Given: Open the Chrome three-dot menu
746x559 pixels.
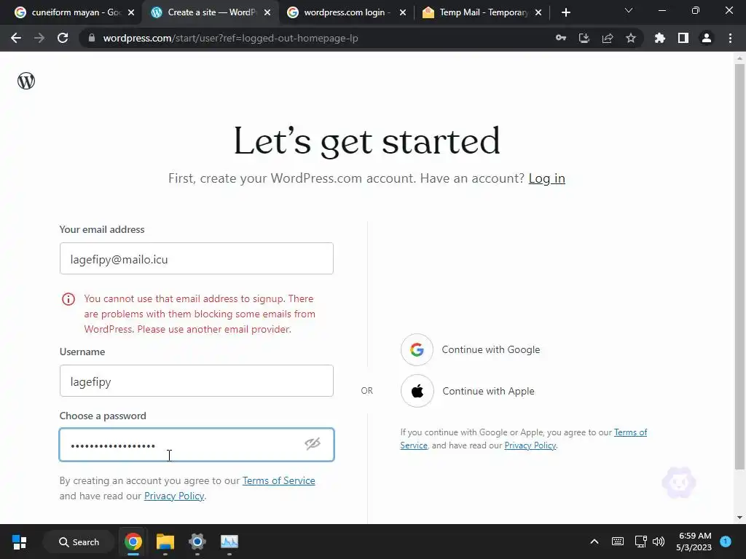Looking at the screenshot, I should coord(730,38).
